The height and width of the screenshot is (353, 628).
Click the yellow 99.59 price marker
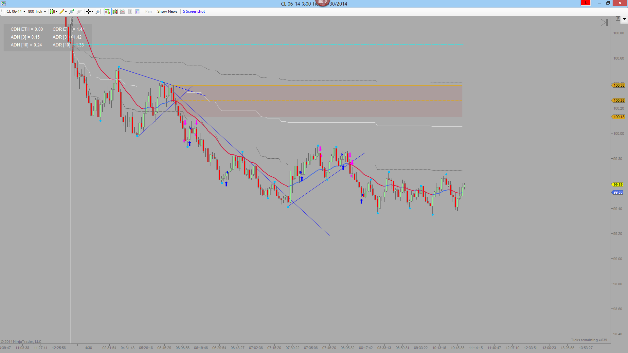pyautogui.click(x=618, y=185)
